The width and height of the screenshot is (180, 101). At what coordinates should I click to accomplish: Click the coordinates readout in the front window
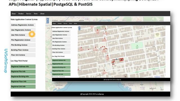pyautogui.click(x=58, y=77)
